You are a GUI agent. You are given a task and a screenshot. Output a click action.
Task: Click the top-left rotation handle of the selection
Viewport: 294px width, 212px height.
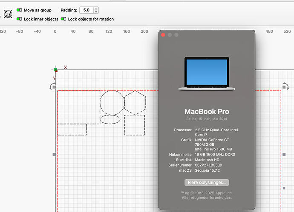tap(53, 86)
